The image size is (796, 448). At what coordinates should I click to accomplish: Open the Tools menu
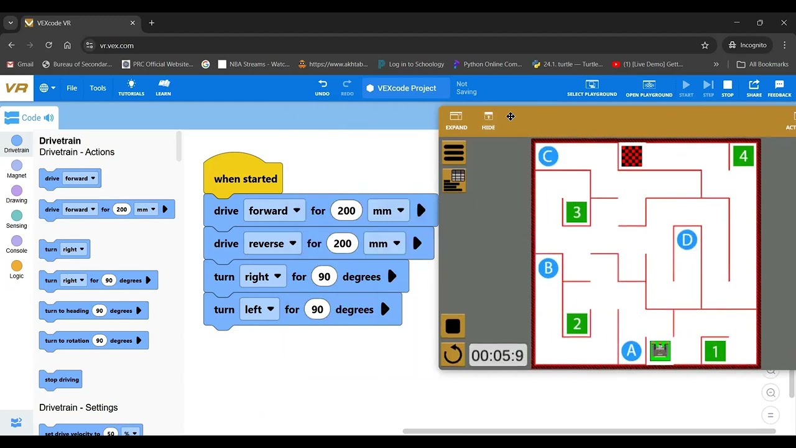tap(98, 88)
